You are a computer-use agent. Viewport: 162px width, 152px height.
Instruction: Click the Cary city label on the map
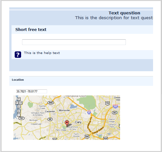point(78,122)
